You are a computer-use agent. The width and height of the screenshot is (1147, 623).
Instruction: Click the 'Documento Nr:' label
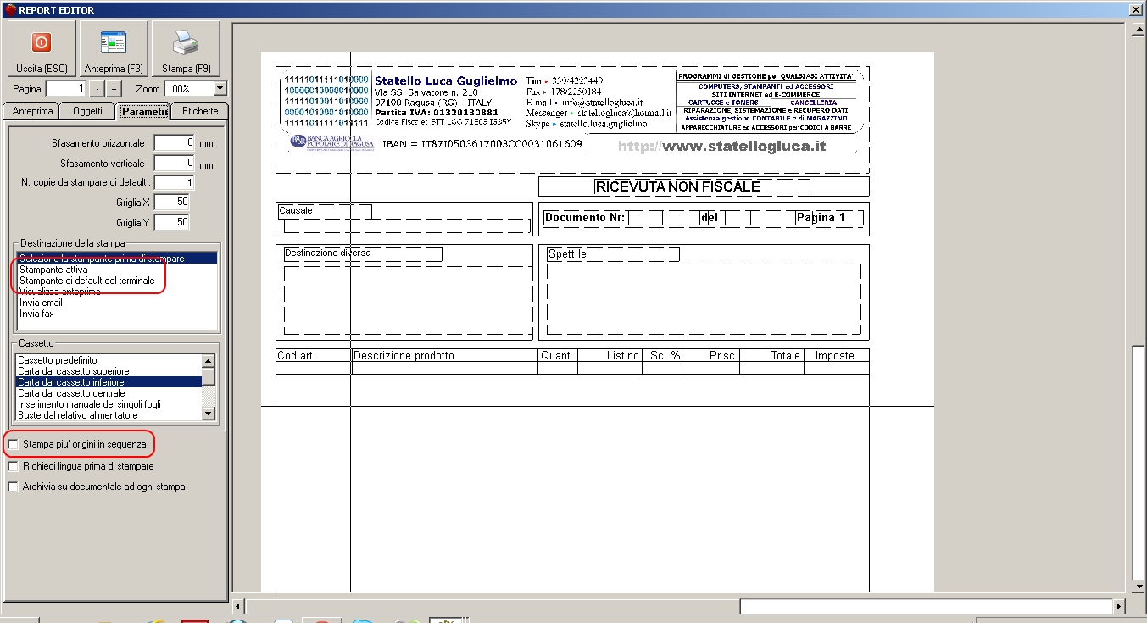tap(585, 218)
